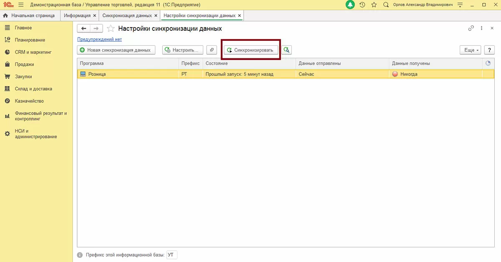Image resolution: width=501 pixels, height=262 pixels.
Task: Click Склад и доставка grid icon
Action: coord(7,89)
